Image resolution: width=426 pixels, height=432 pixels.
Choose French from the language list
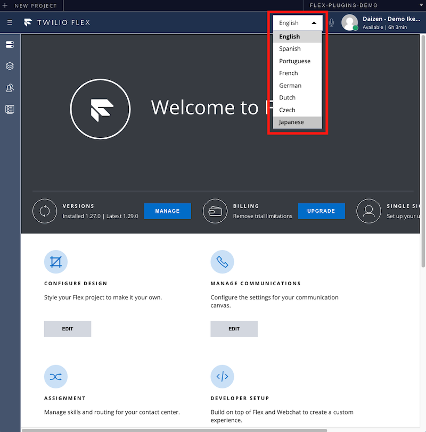[x=297, y=73]
